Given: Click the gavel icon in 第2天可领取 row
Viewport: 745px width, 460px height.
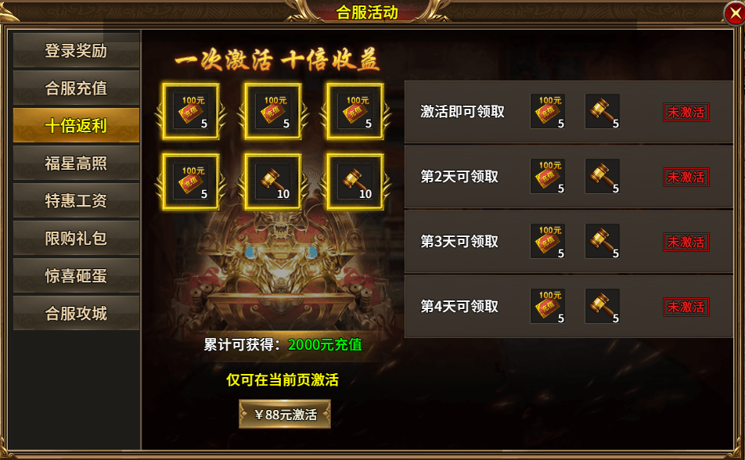Looking at the screenshot, I should pos(602,176).
